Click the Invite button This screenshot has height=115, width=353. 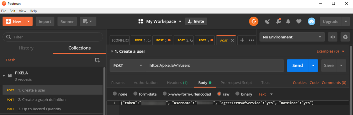coord(196,21)
